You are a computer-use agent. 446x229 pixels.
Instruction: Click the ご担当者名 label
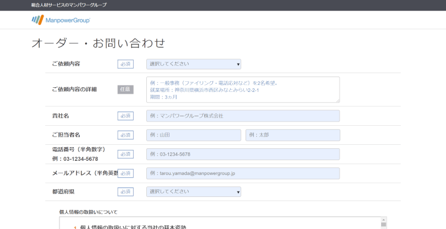coord(66,135)
